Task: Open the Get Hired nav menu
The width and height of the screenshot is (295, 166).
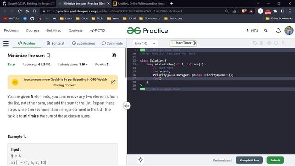Action: 54,30
